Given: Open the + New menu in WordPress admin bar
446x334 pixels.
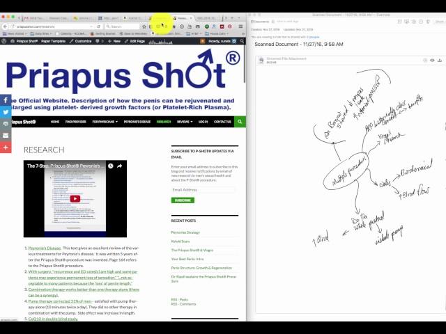Looking at the screenshot, I should (x=114, y=41).
